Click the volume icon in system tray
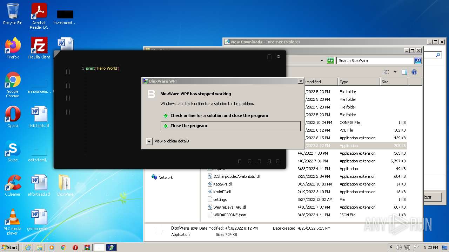 398,247
